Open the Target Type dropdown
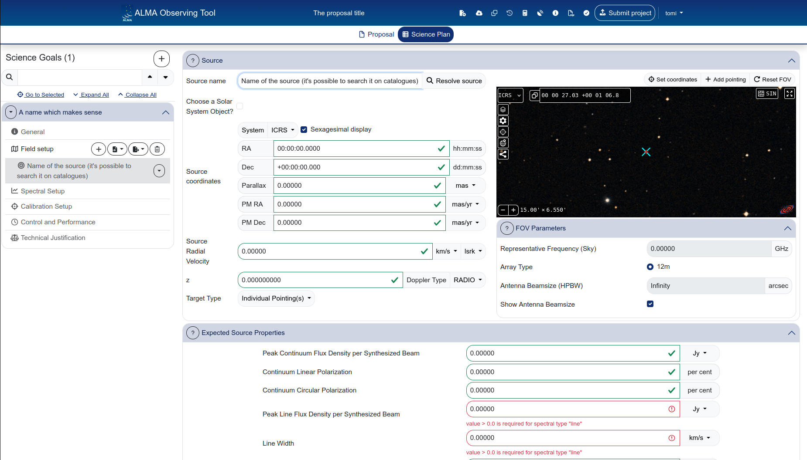 [276, 298]
